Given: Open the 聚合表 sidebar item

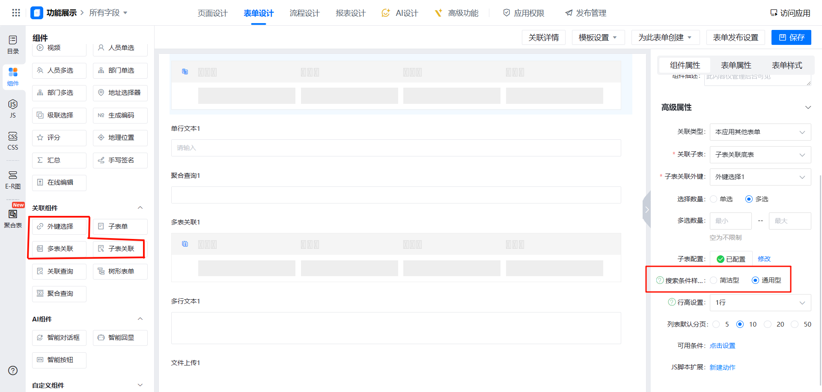Looking at the screenshot, I should tap(13, 218).
